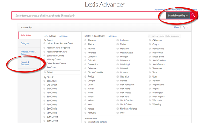Screen dimensions: 202x123
Task: Tick the 9th Circuit checkbox
Action: point(44,113)
